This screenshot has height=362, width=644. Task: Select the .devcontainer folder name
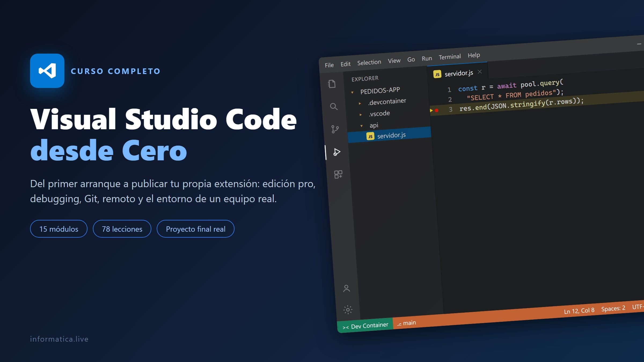point(387,101)
